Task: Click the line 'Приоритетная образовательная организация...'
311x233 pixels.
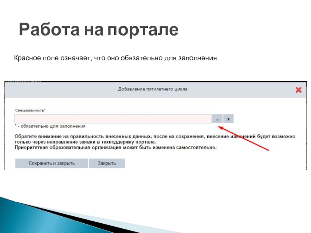Action: click(115, 148)
